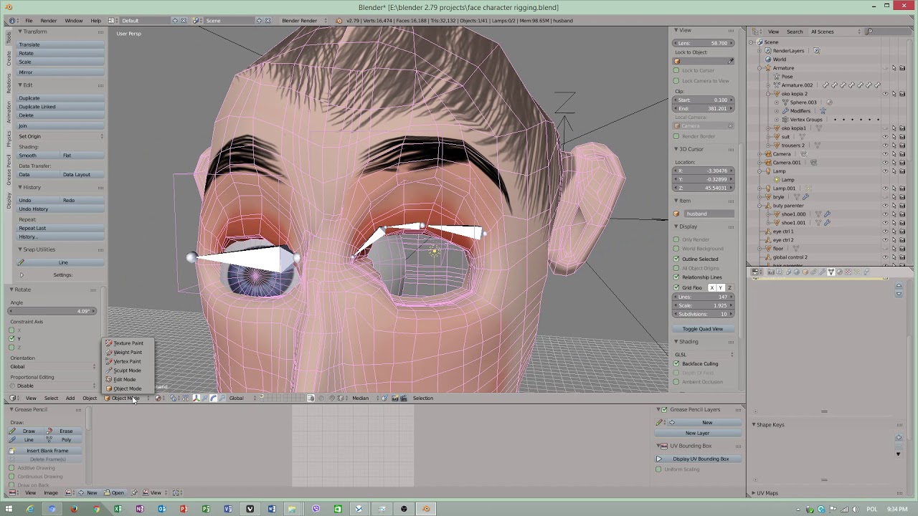Click the Windows Start button

(9, 509)
